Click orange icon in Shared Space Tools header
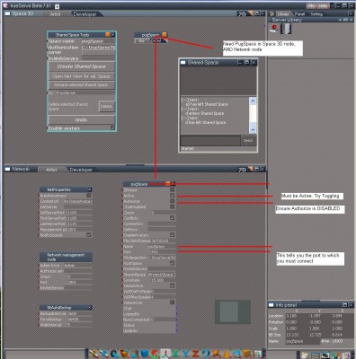 (108, 35)
